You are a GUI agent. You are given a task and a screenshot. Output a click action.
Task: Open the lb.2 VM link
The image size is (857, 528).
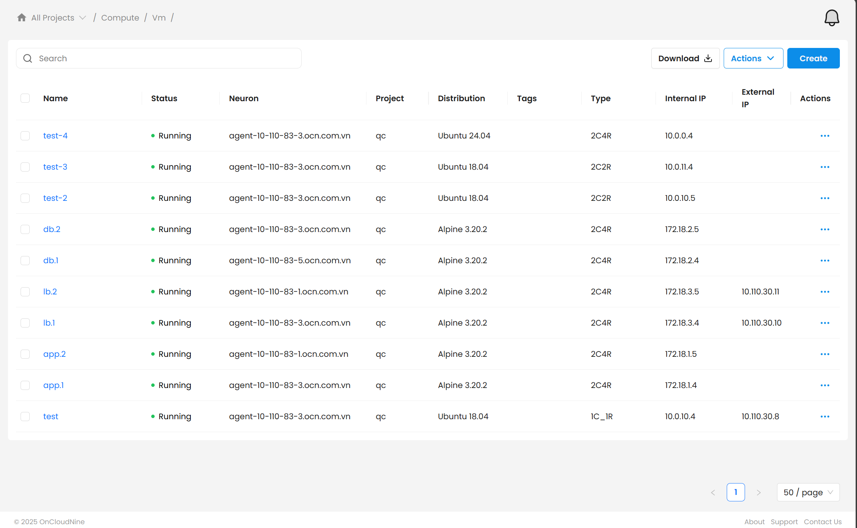click(x=50, y=292)
